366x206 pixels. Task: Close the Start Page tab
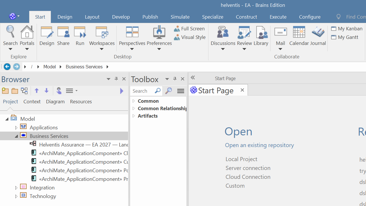[242, 90]
